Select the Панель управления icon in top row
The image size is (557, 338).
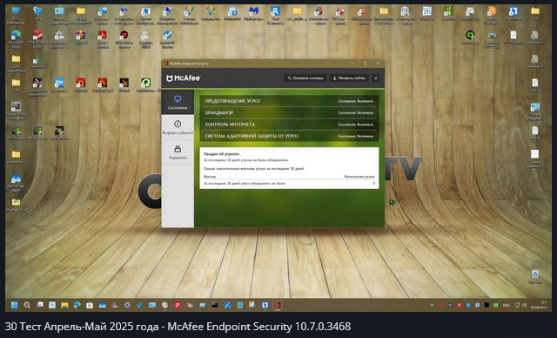(x=59, y=16)
